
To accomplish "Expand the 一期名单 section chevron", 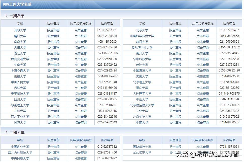I will (6, 16).
